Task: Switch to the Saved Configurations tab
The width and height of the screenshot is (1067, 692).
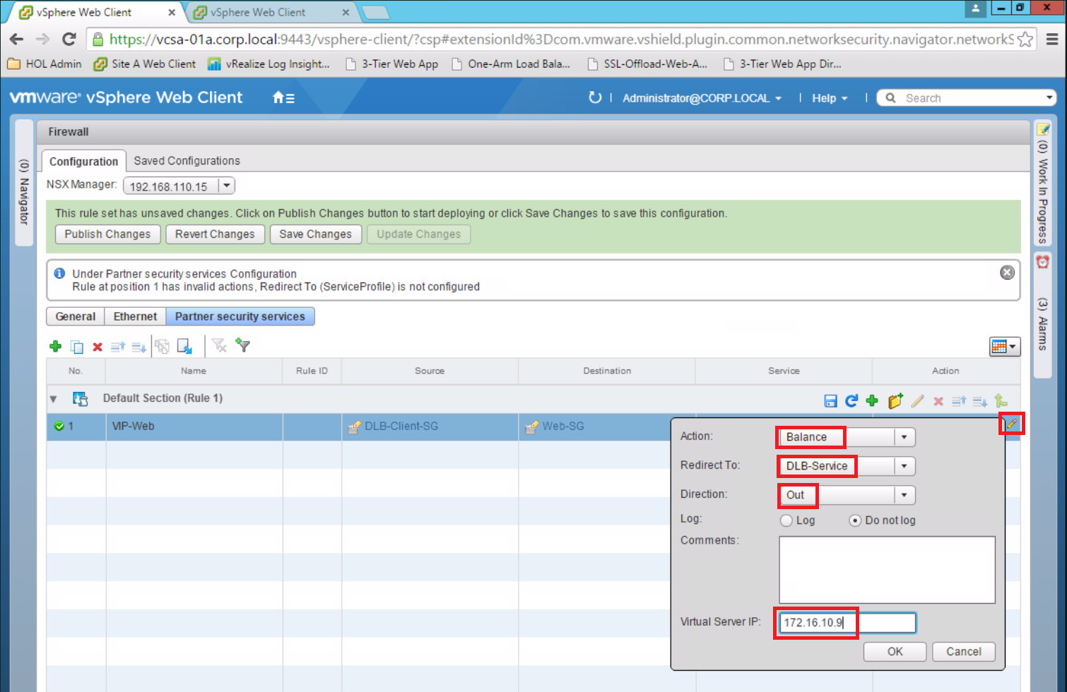Action: coord(187,160)
